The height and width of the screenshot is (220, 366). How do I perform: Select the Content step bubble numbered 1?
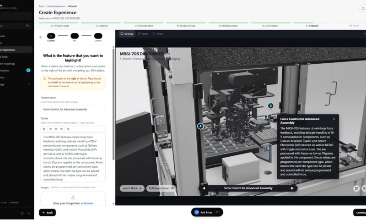coord(51,36)
